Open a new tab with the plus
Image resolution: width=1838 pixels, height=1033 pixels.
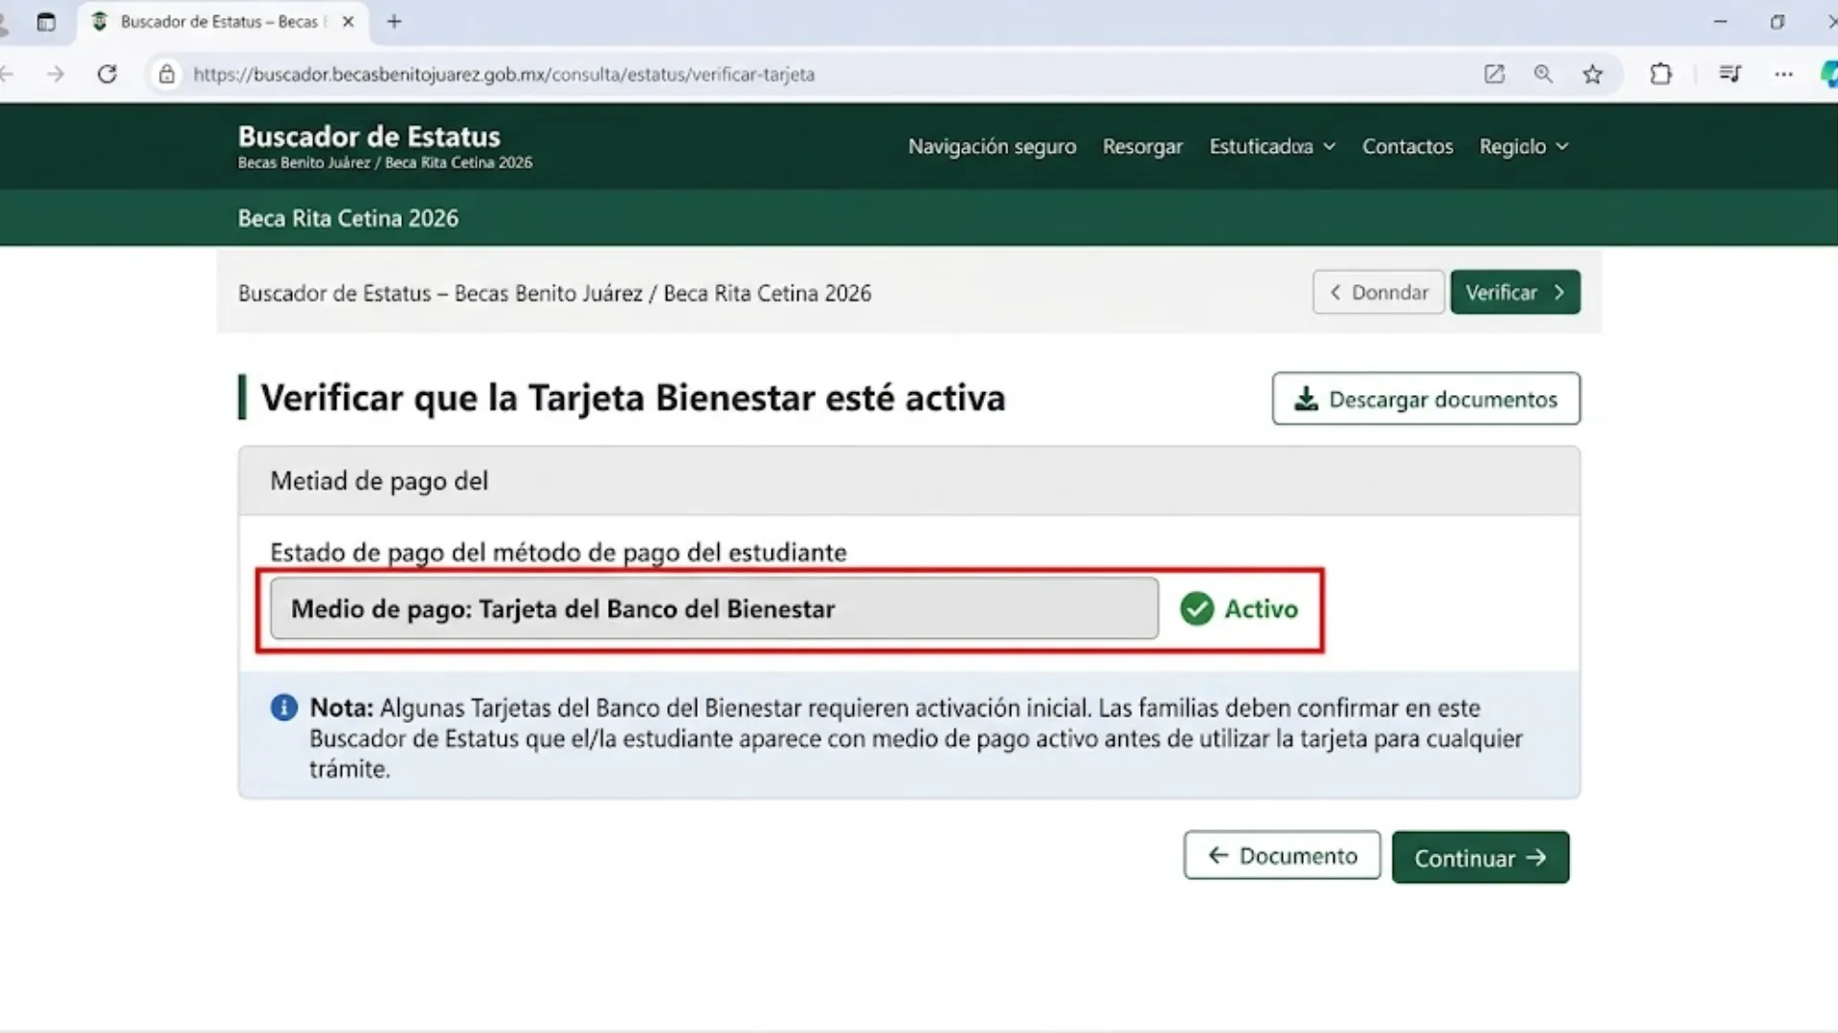(394, 21)
